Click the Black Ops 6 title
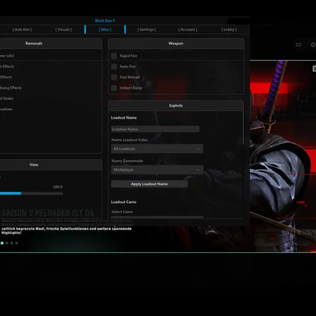 105,20
